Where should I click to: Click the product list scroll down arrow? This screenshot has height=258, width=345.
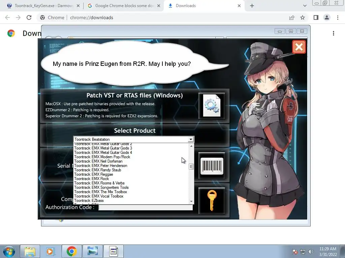coord(191,201)
